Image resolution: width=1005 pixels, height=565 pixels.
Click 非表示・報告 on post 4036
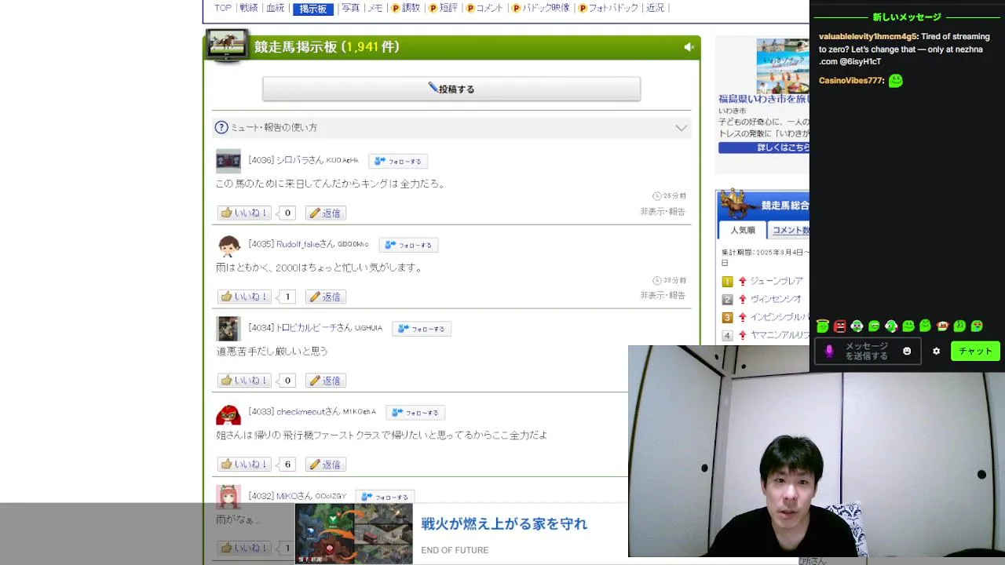(x=663, y=212)
